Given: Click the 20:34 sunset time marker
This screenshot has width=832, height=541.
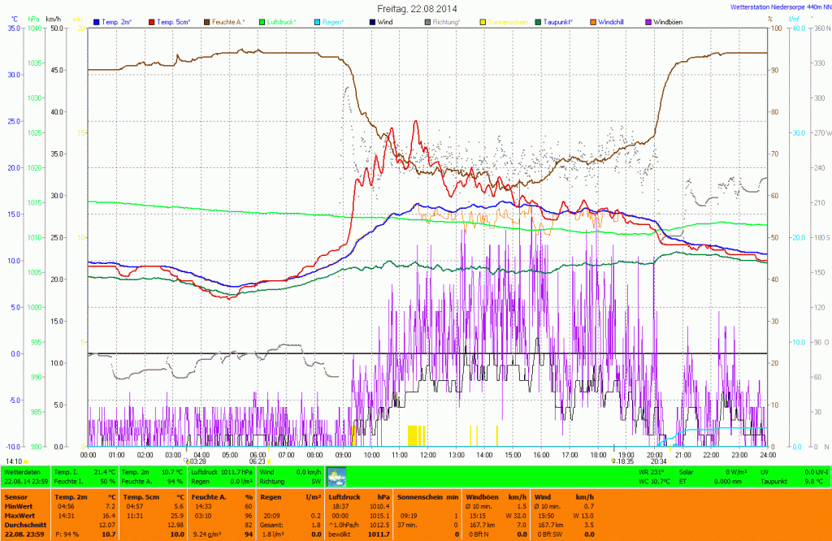Looking at the screenshot, I should point(658,461).
